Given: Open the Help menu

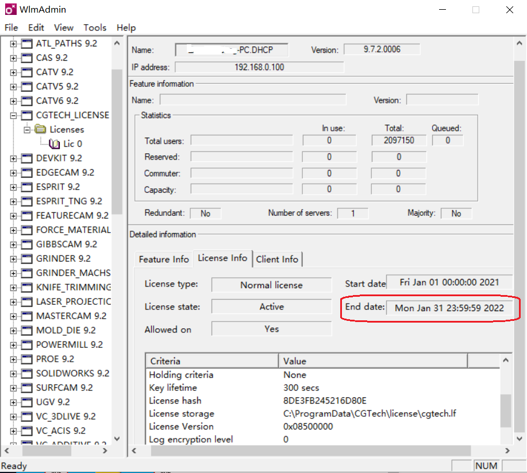Looking at the screenshot, I should [x=126, y=28].
